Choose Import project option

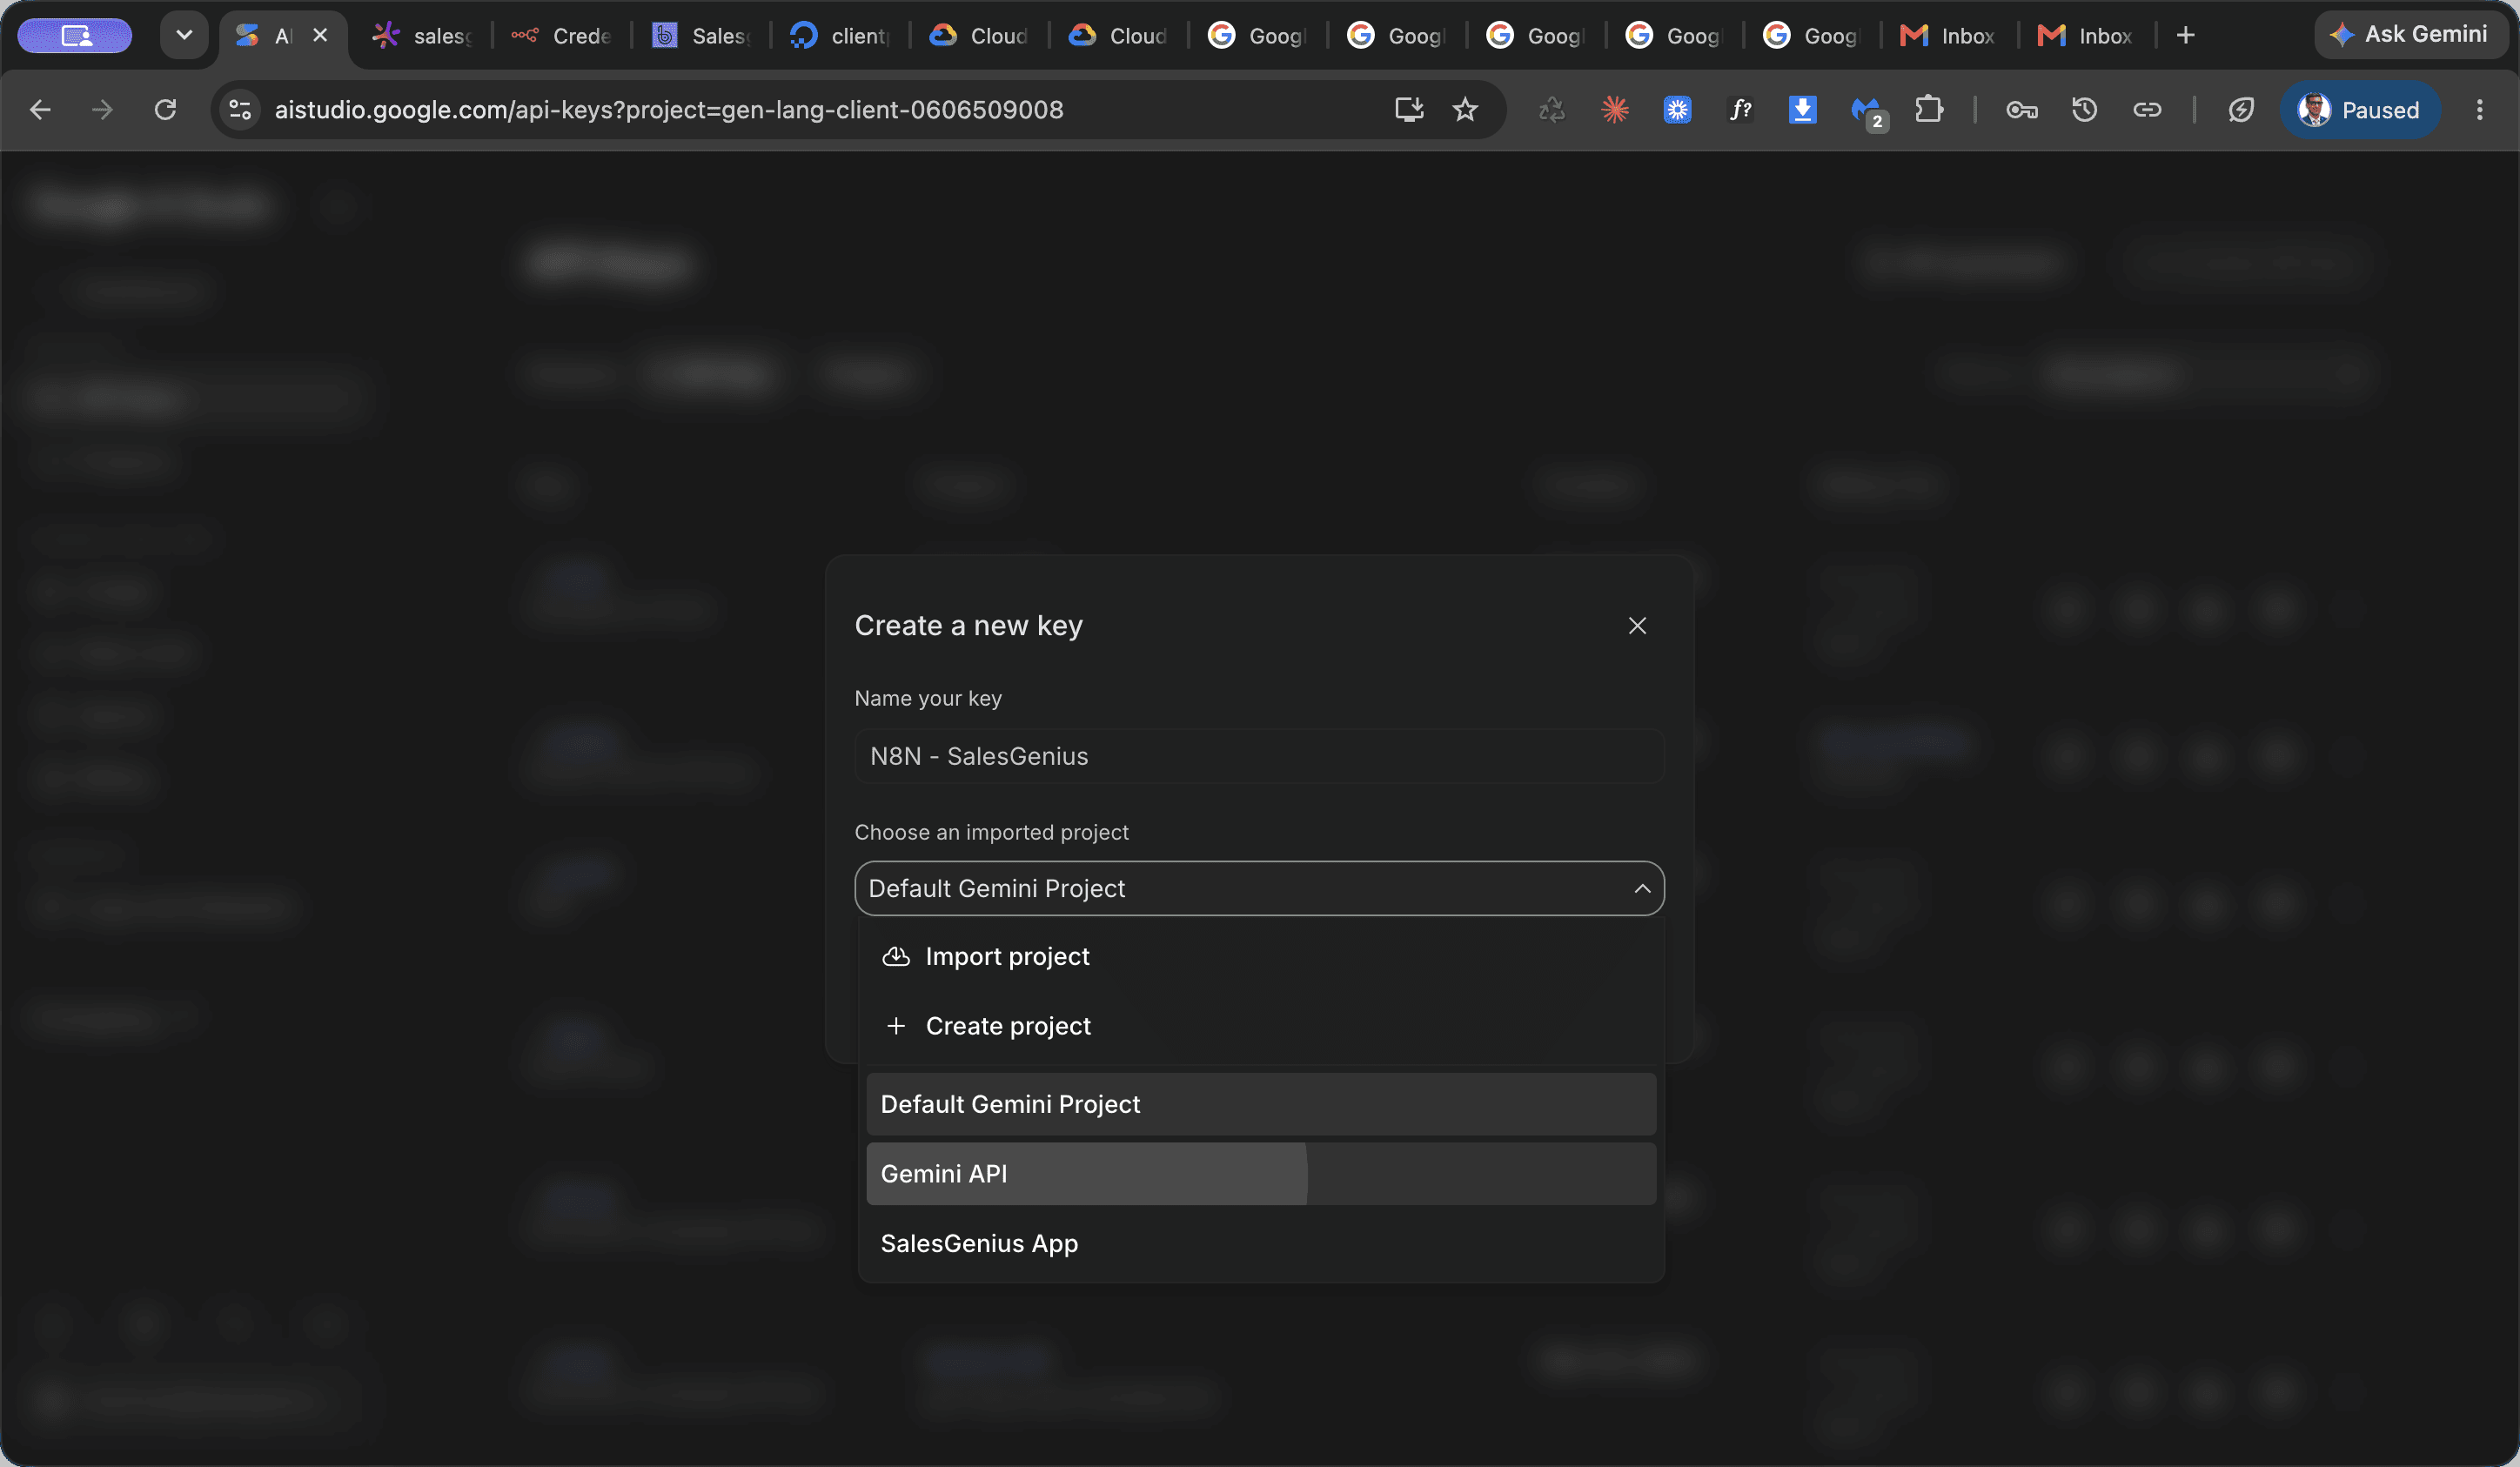1260,956
